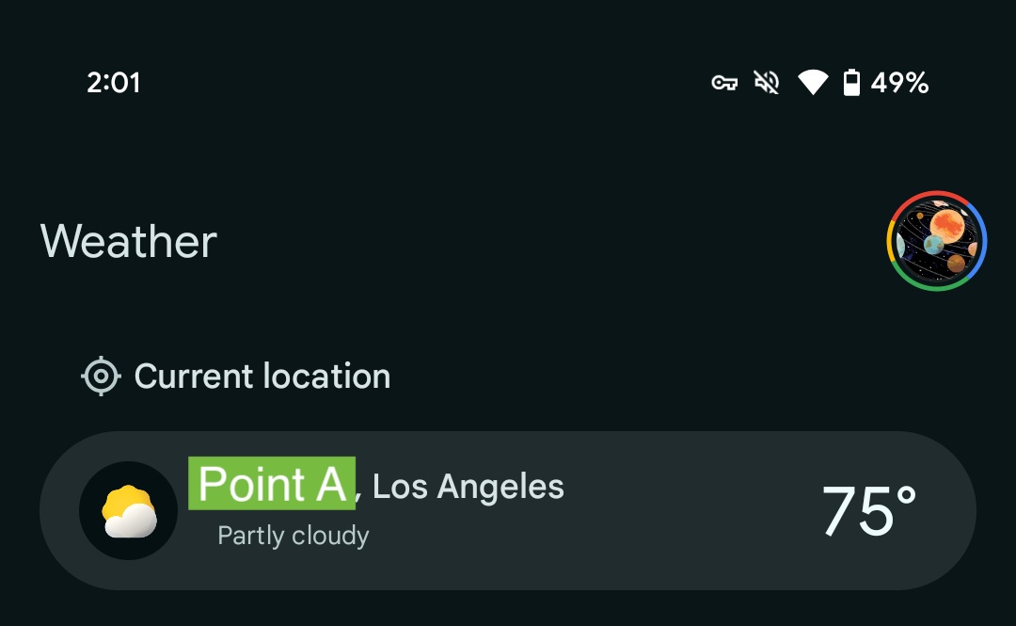Tap the orange planet in profile picture

tap(947, 225)
